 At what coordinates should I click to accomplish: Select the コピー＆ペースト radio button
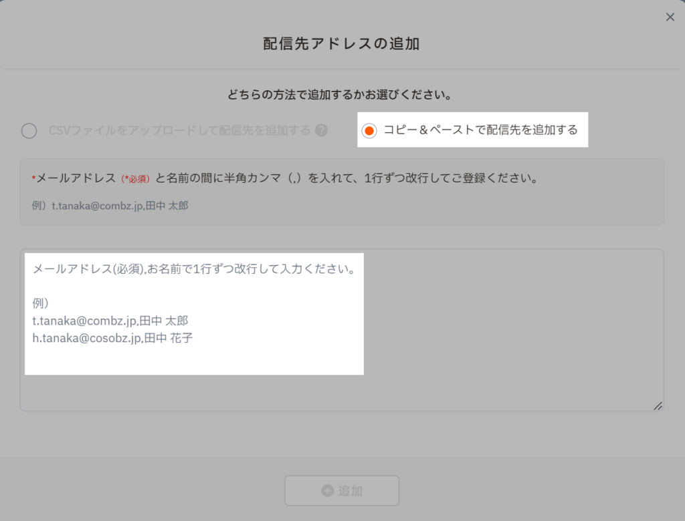pyautogui.click(x=369, y=131)
